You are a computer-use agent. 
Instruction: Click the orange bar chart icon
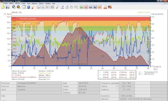[100, 7]
